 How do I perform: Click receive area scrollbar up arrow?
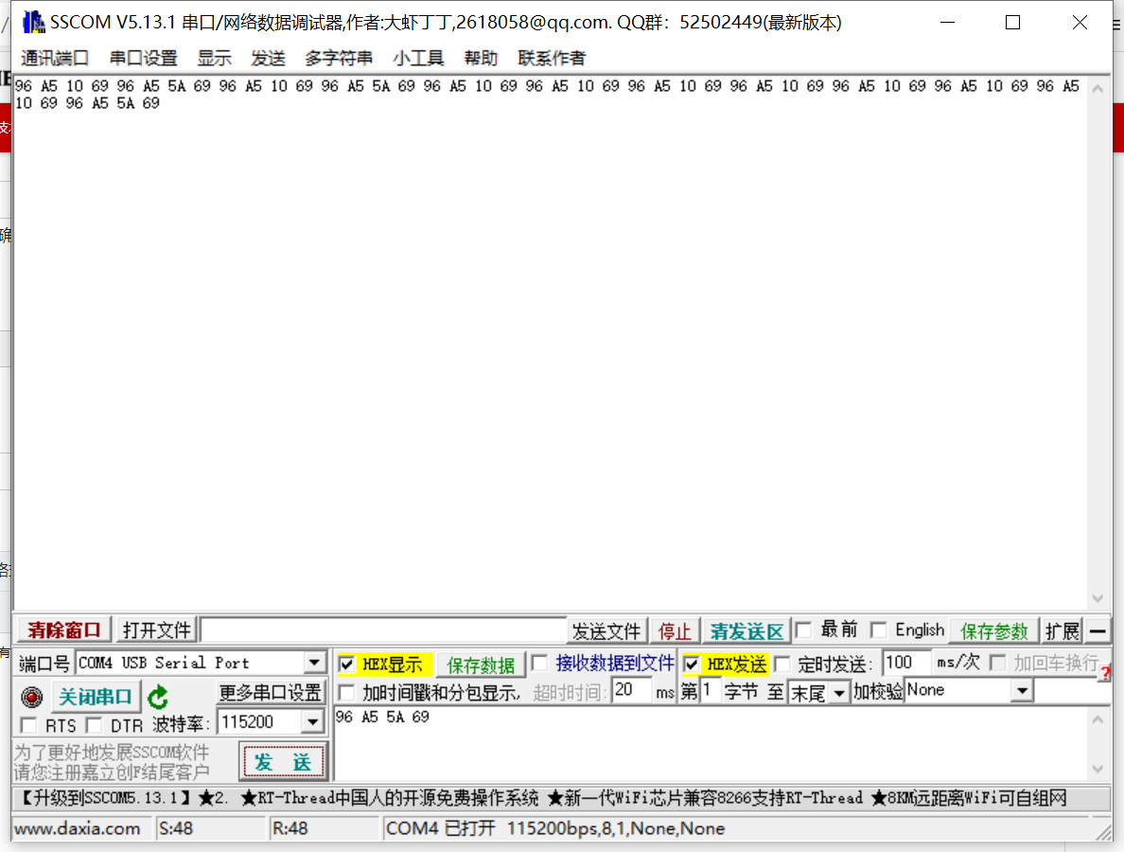(1098, 89)
